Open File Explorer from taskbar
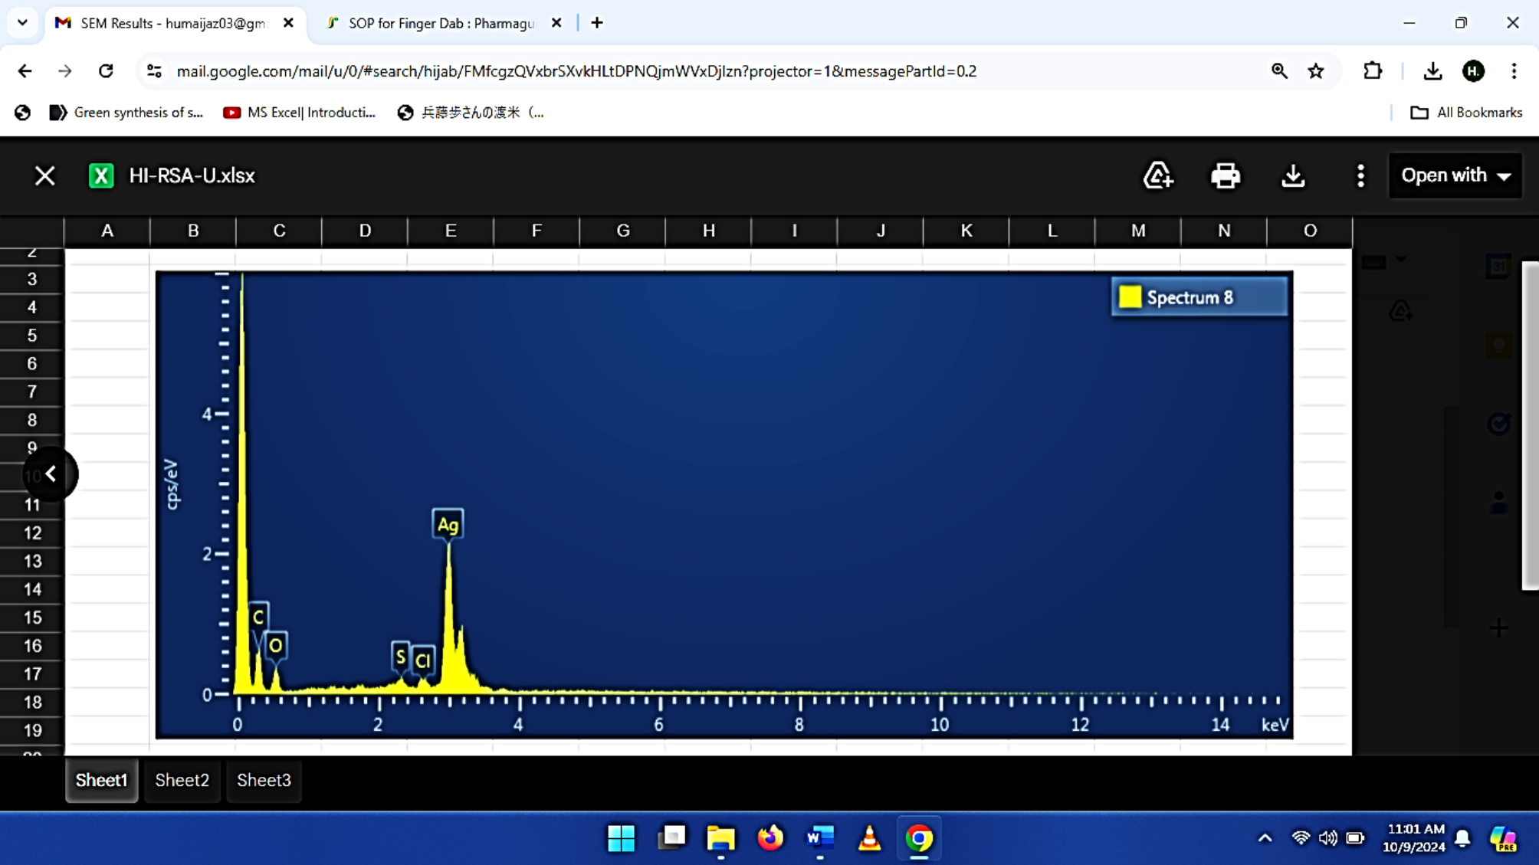Screen dimensions: 1539x865 coord(721,838)
